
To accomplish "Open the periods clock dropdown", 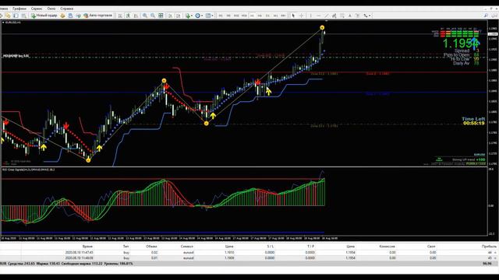I will pyautogui.click(x=199, y=16).
